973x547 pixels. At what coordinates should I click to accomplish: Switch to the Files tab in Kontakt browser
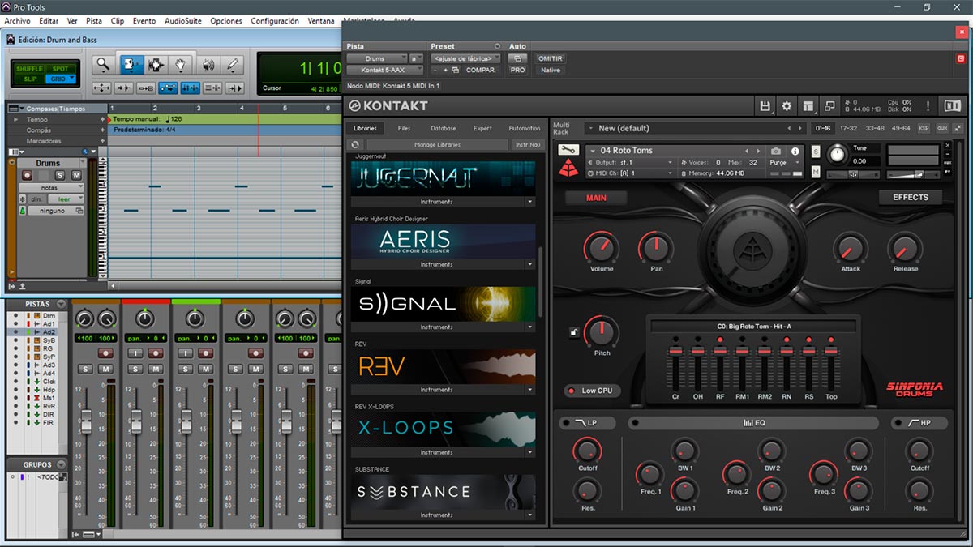pyautogui.click(x=404, y=128)
